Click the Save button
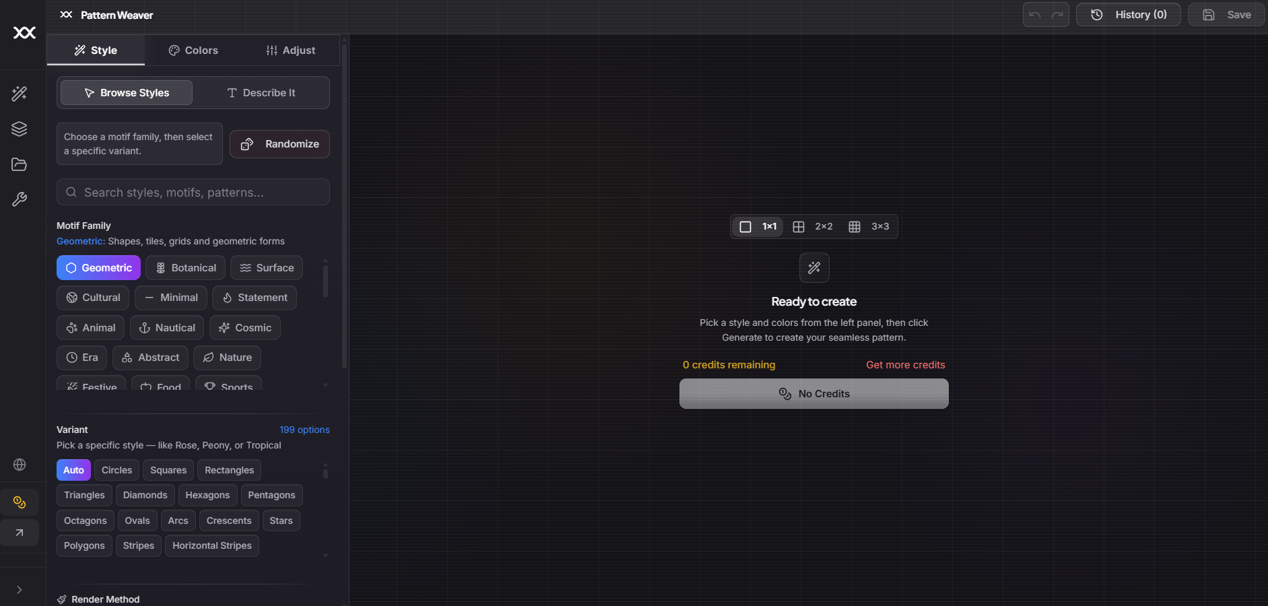 click(x=1226, y=15)
